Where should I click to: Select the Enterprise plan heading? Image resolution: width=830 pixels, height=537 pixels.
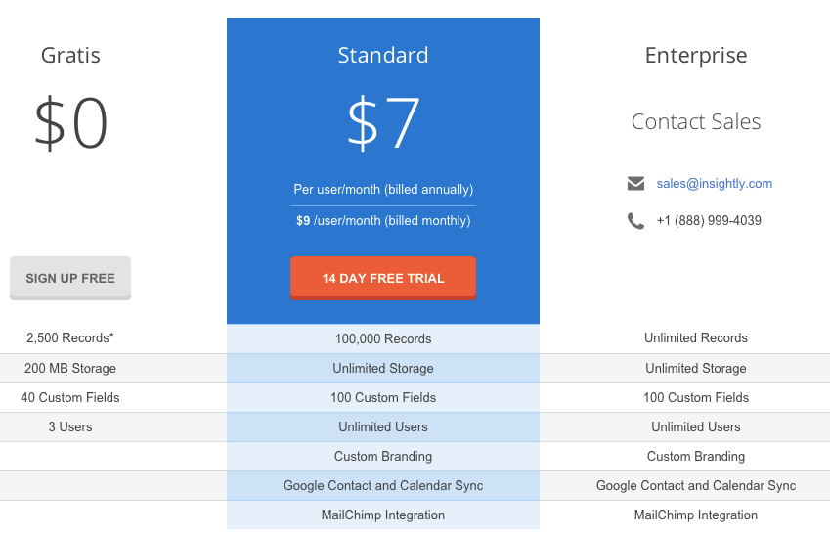[696, 56]
